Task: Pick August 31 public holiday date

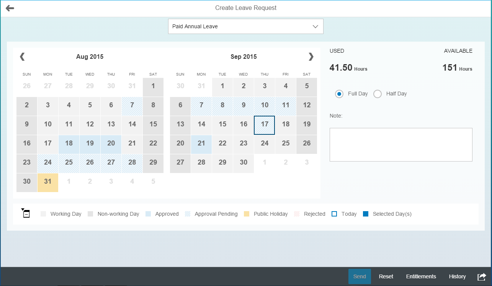Action: [48, 183]
